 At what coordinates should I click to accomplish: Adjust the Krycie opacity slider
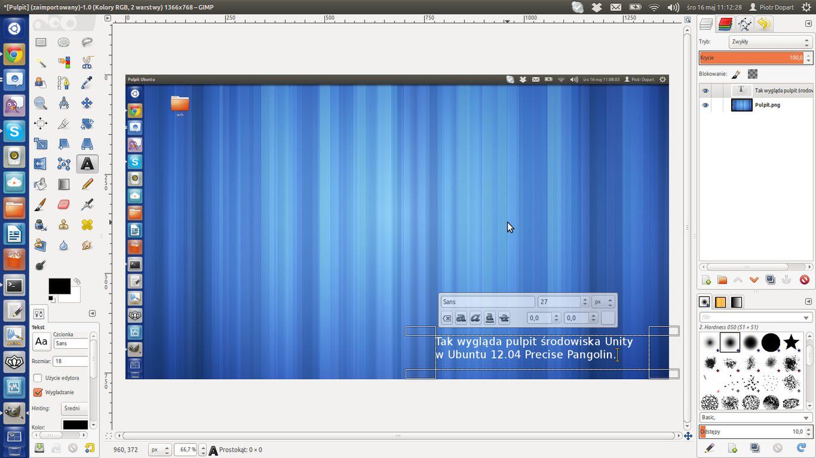(752, 58)
